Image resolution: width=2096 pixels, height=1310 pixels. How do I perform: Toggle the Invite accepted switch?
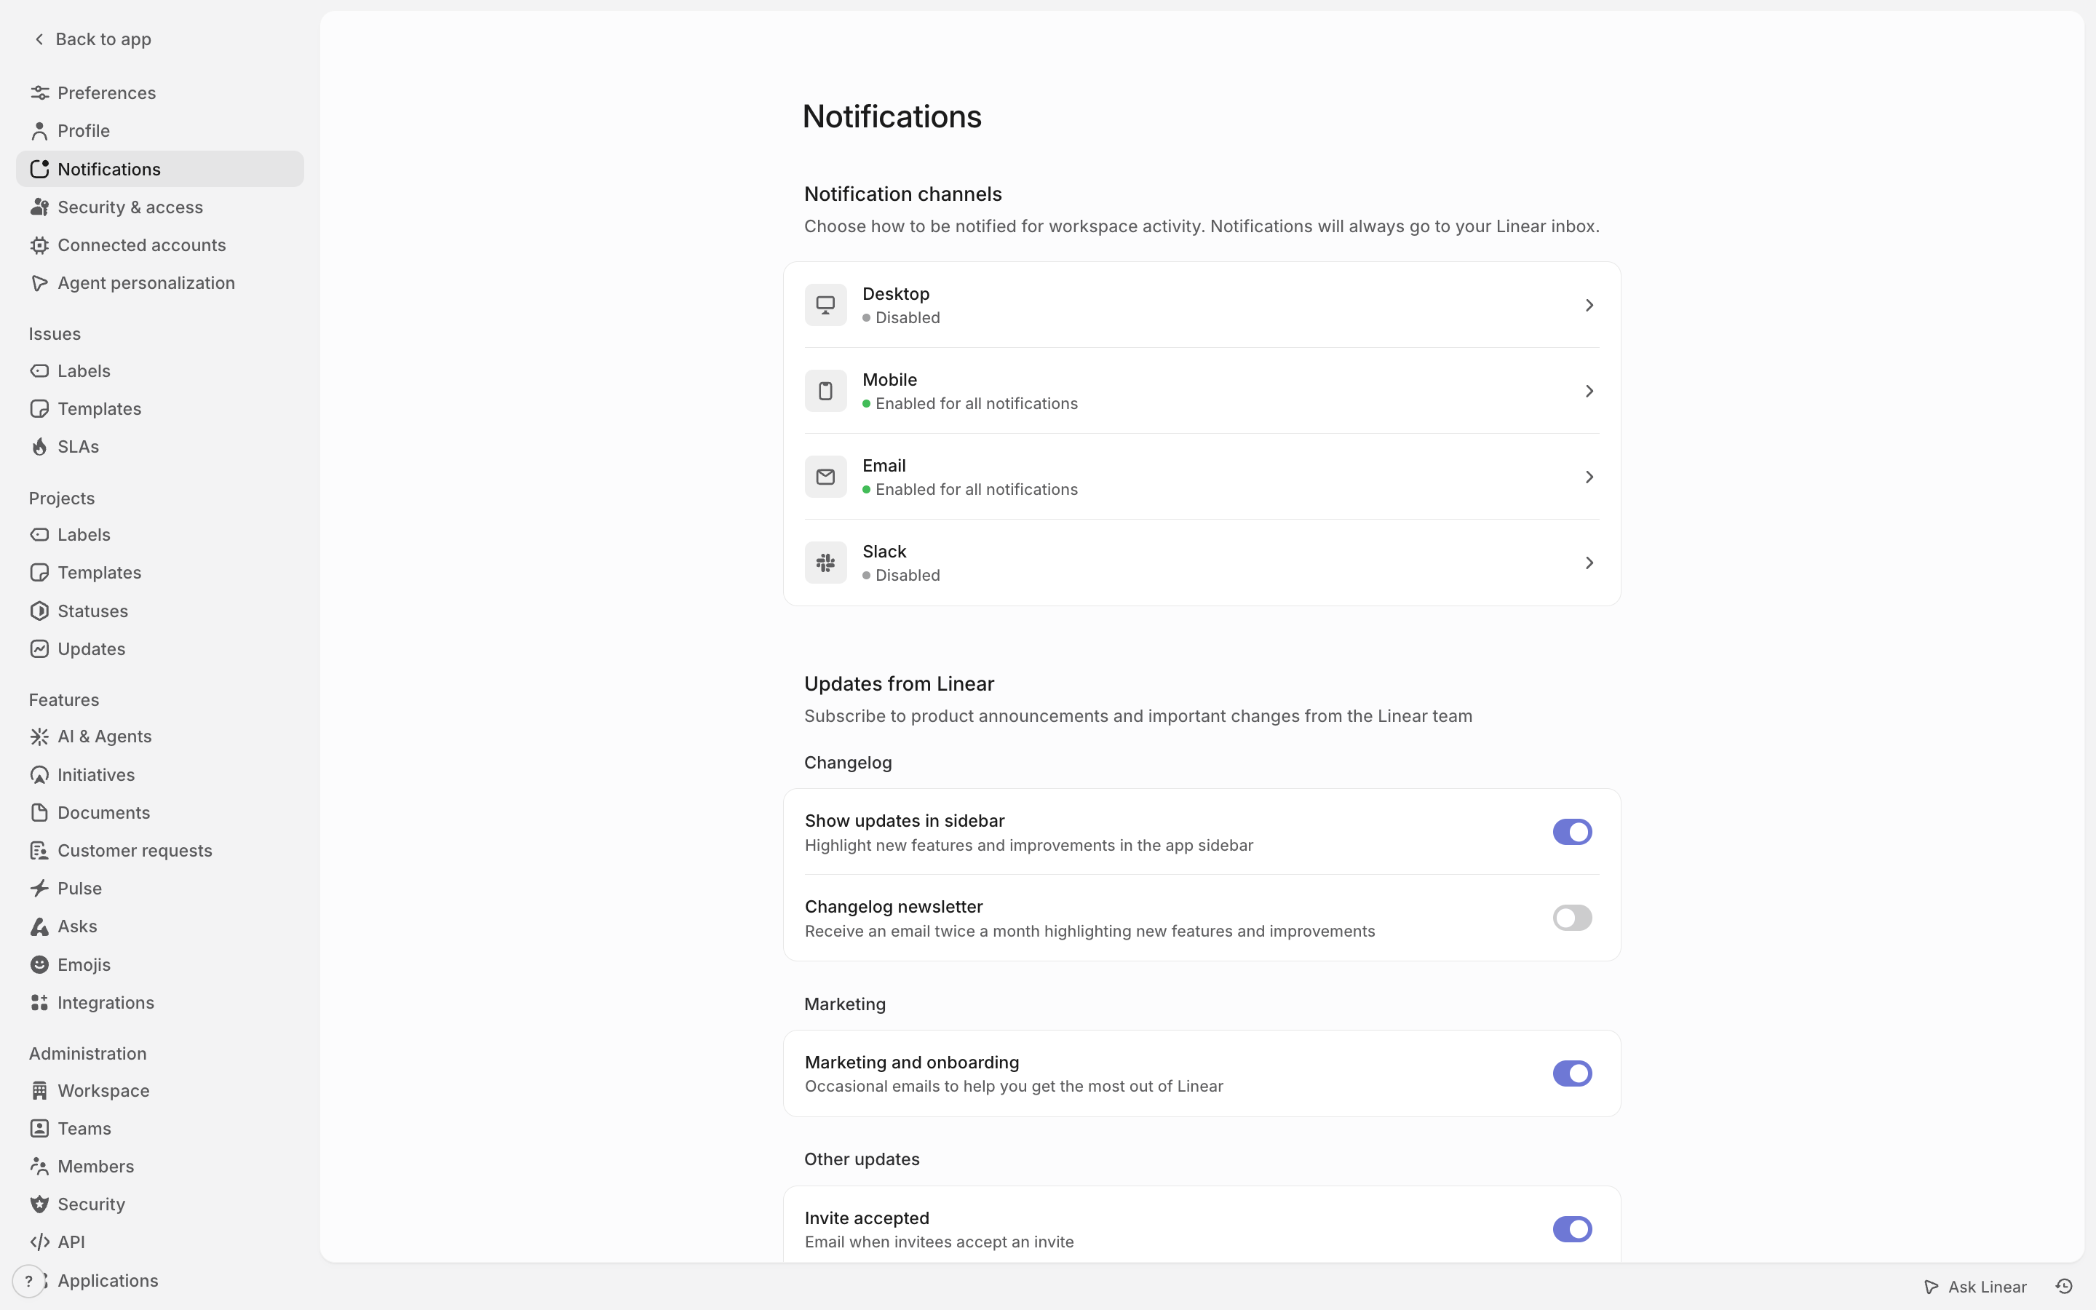pyautogui.click(x=1572, y=1228)
